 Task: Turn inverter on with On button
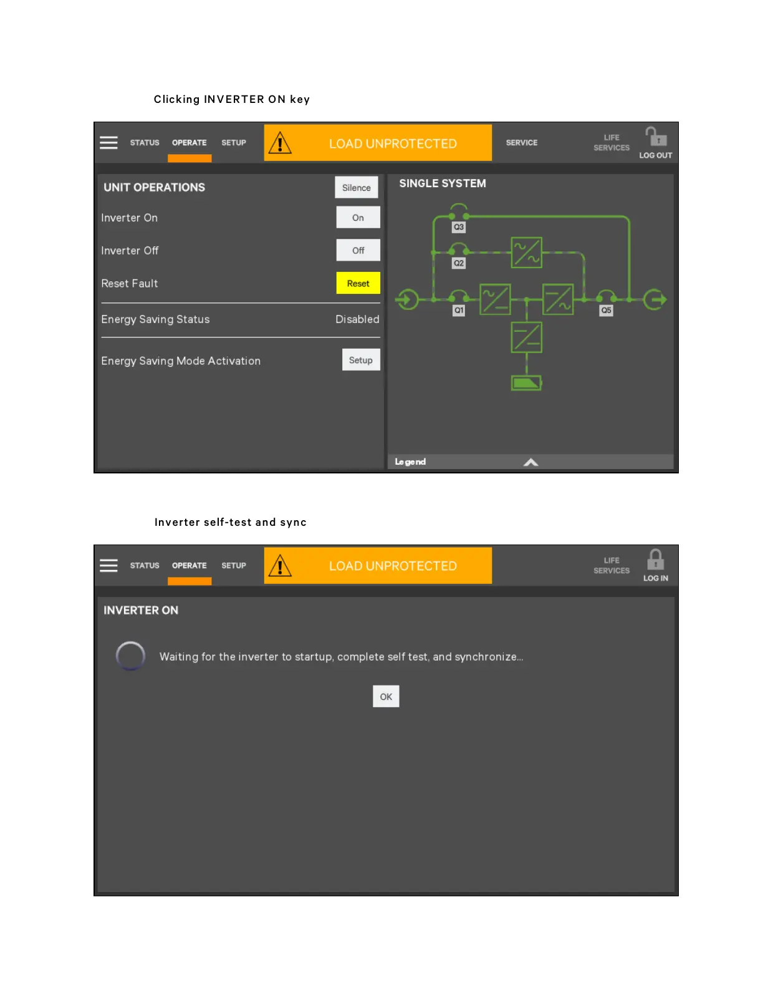pos(358,218)
